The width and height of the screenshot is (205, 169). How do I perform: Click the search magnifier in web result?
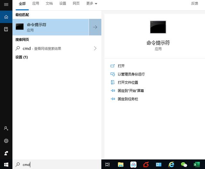click(18, 48)
